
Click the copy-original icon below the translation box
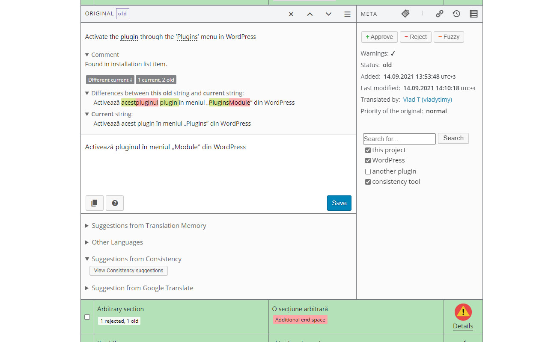[94, 203]
